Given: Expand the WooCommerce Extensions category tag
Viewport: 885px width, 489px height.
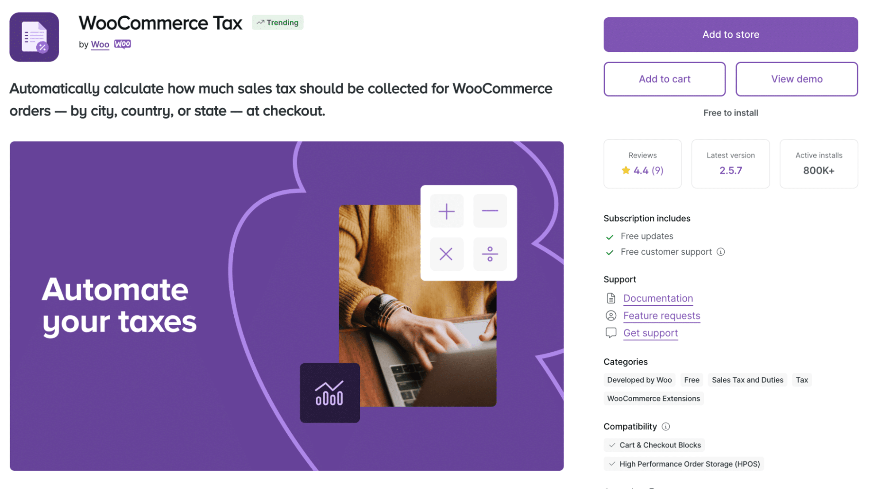Looking at the screenshot, I should tap(653, 398).
